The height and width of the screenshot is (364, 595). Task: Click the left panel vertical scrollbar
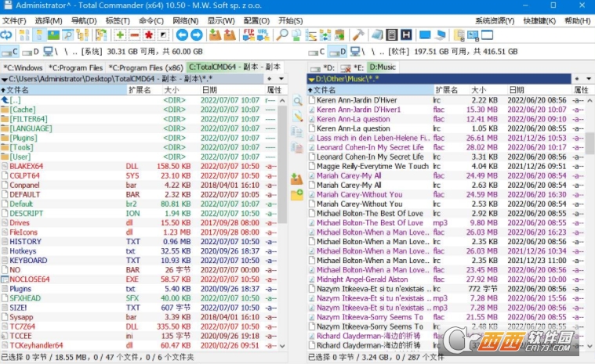tap(283, 219)
